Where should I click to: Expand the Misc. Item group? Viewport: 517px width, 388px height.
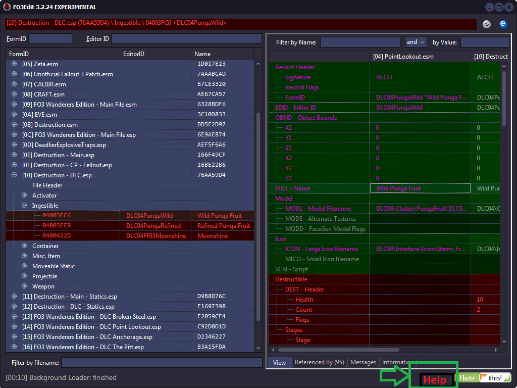(24, 256)
